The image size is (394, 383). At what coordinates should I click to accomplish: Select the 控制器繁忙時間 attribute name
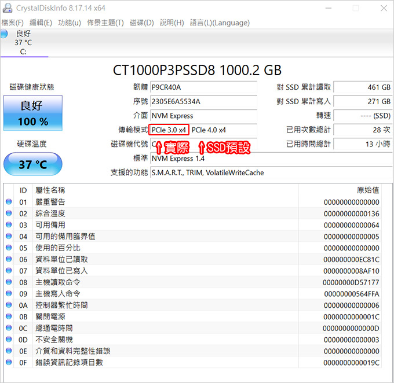(x=61, y=305)
